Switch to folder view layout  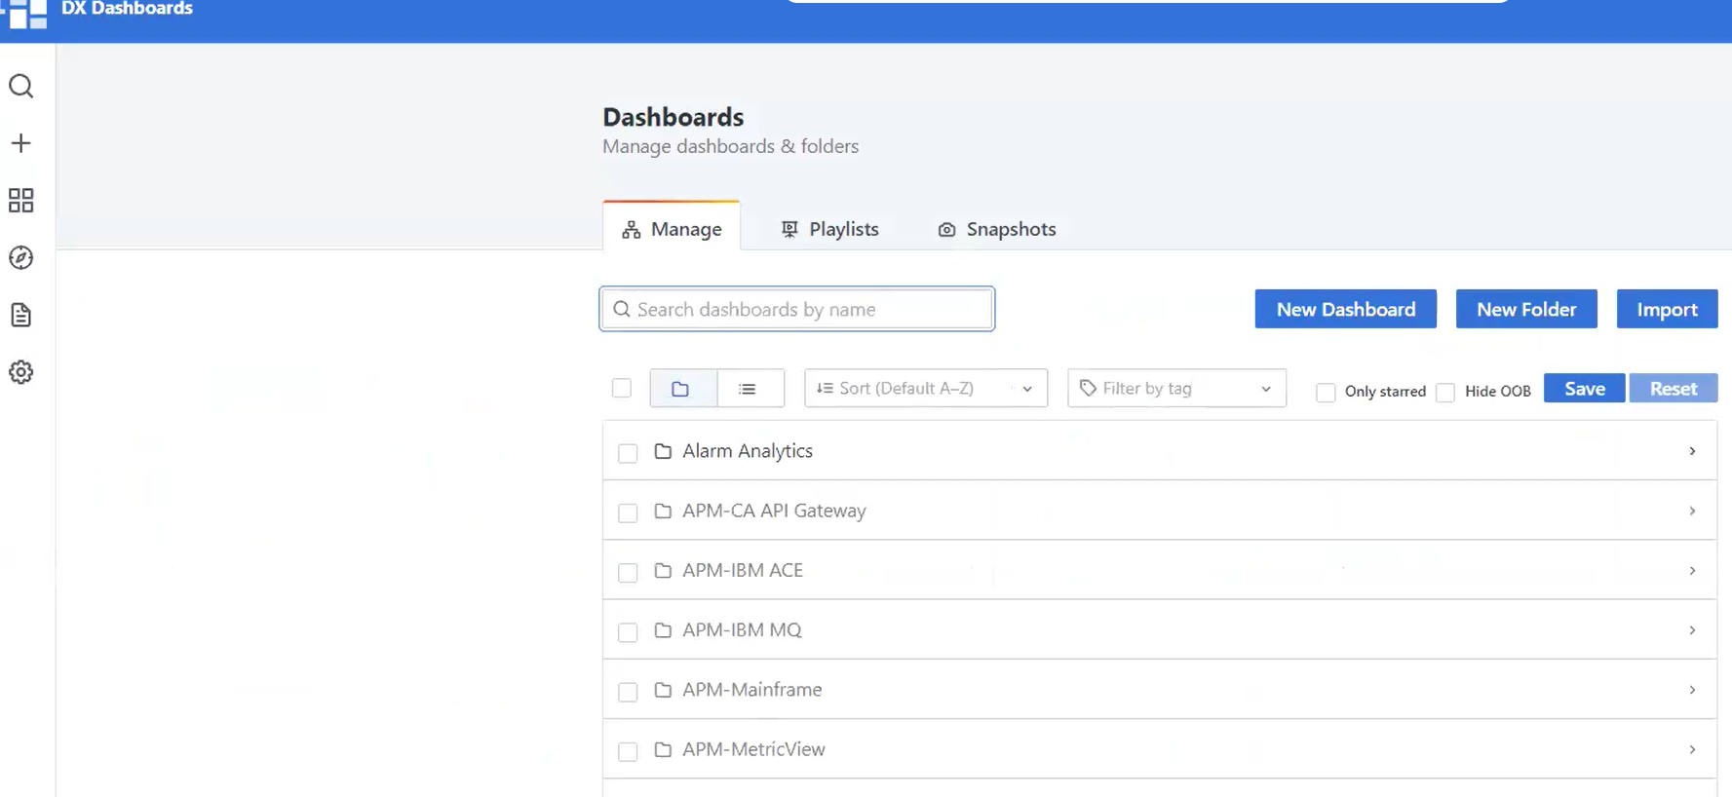tap(681, 389)
